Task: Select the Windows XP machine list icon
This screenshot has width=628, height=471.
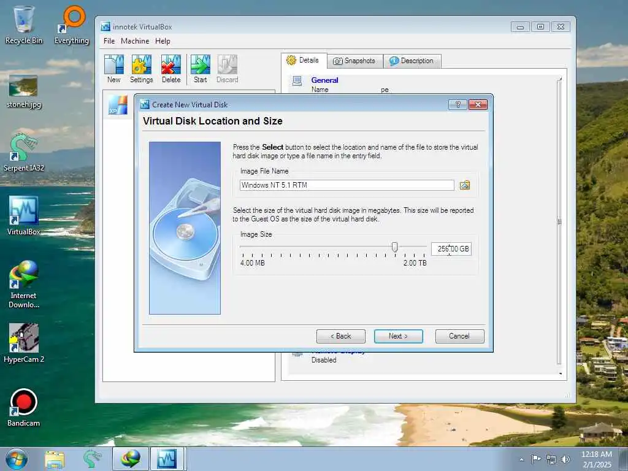Action: tap(118, 105)
